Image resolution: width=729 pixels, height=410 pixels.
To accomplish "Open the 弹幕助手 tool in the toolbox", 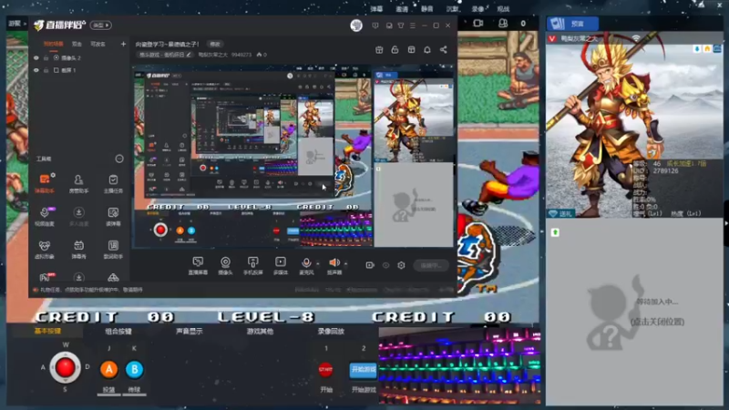I will click(x=45, y=183).
